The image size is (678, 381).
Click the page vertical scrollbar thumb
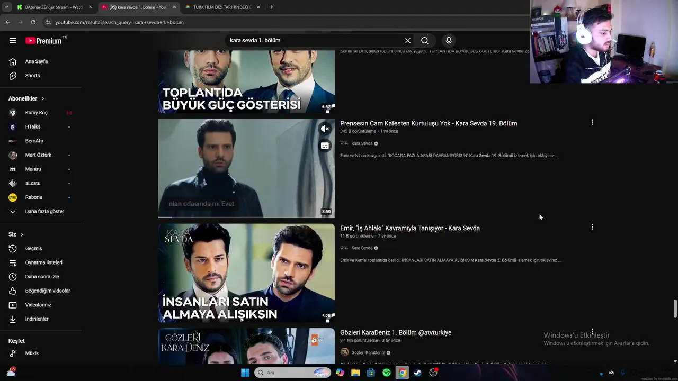(x=675, y=309)
